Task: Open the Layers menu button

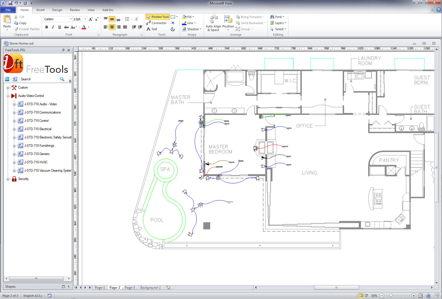Action: (278, 23)
